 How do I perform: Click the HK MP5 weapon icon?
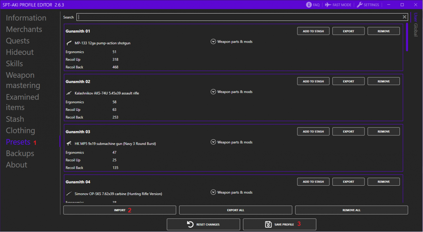[x=69, y=144]
